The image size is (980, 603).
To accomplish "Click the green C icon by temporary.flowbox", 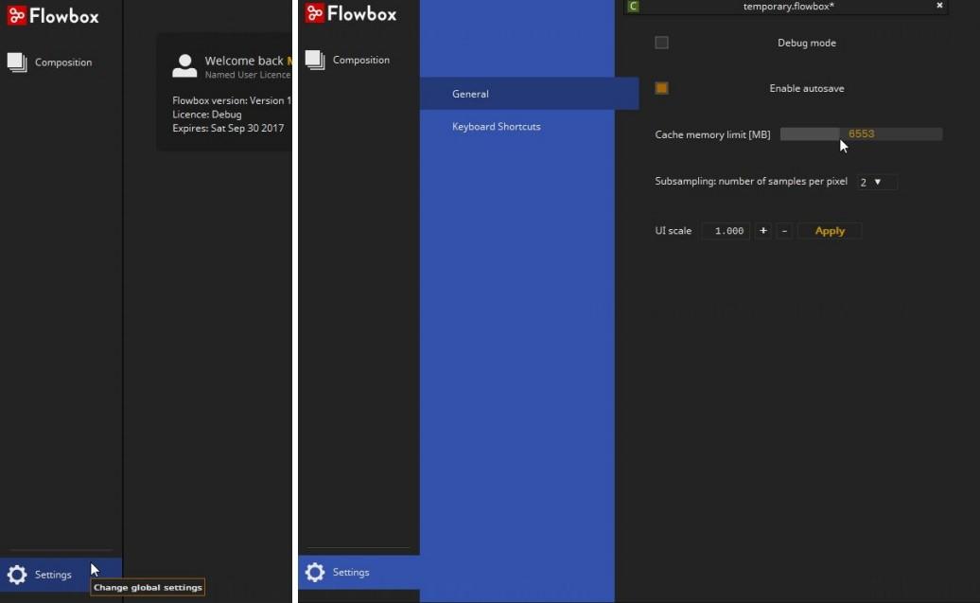I will coord(633,7).
